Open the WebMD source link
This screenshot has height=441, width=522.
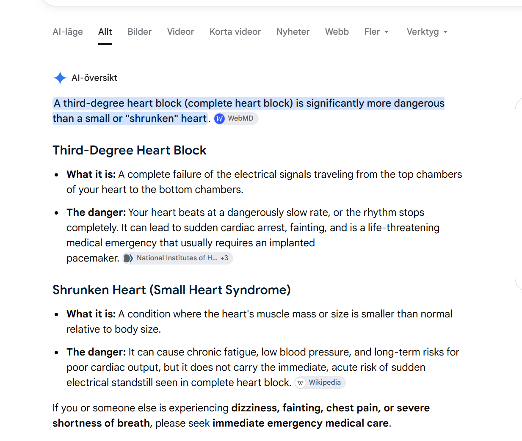click(x=236, y=119)
